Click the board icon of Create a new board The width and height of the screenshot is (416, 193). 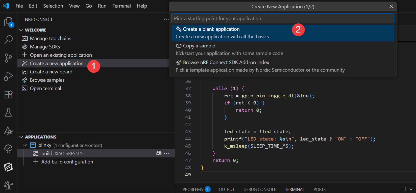(x=25, y=72)
